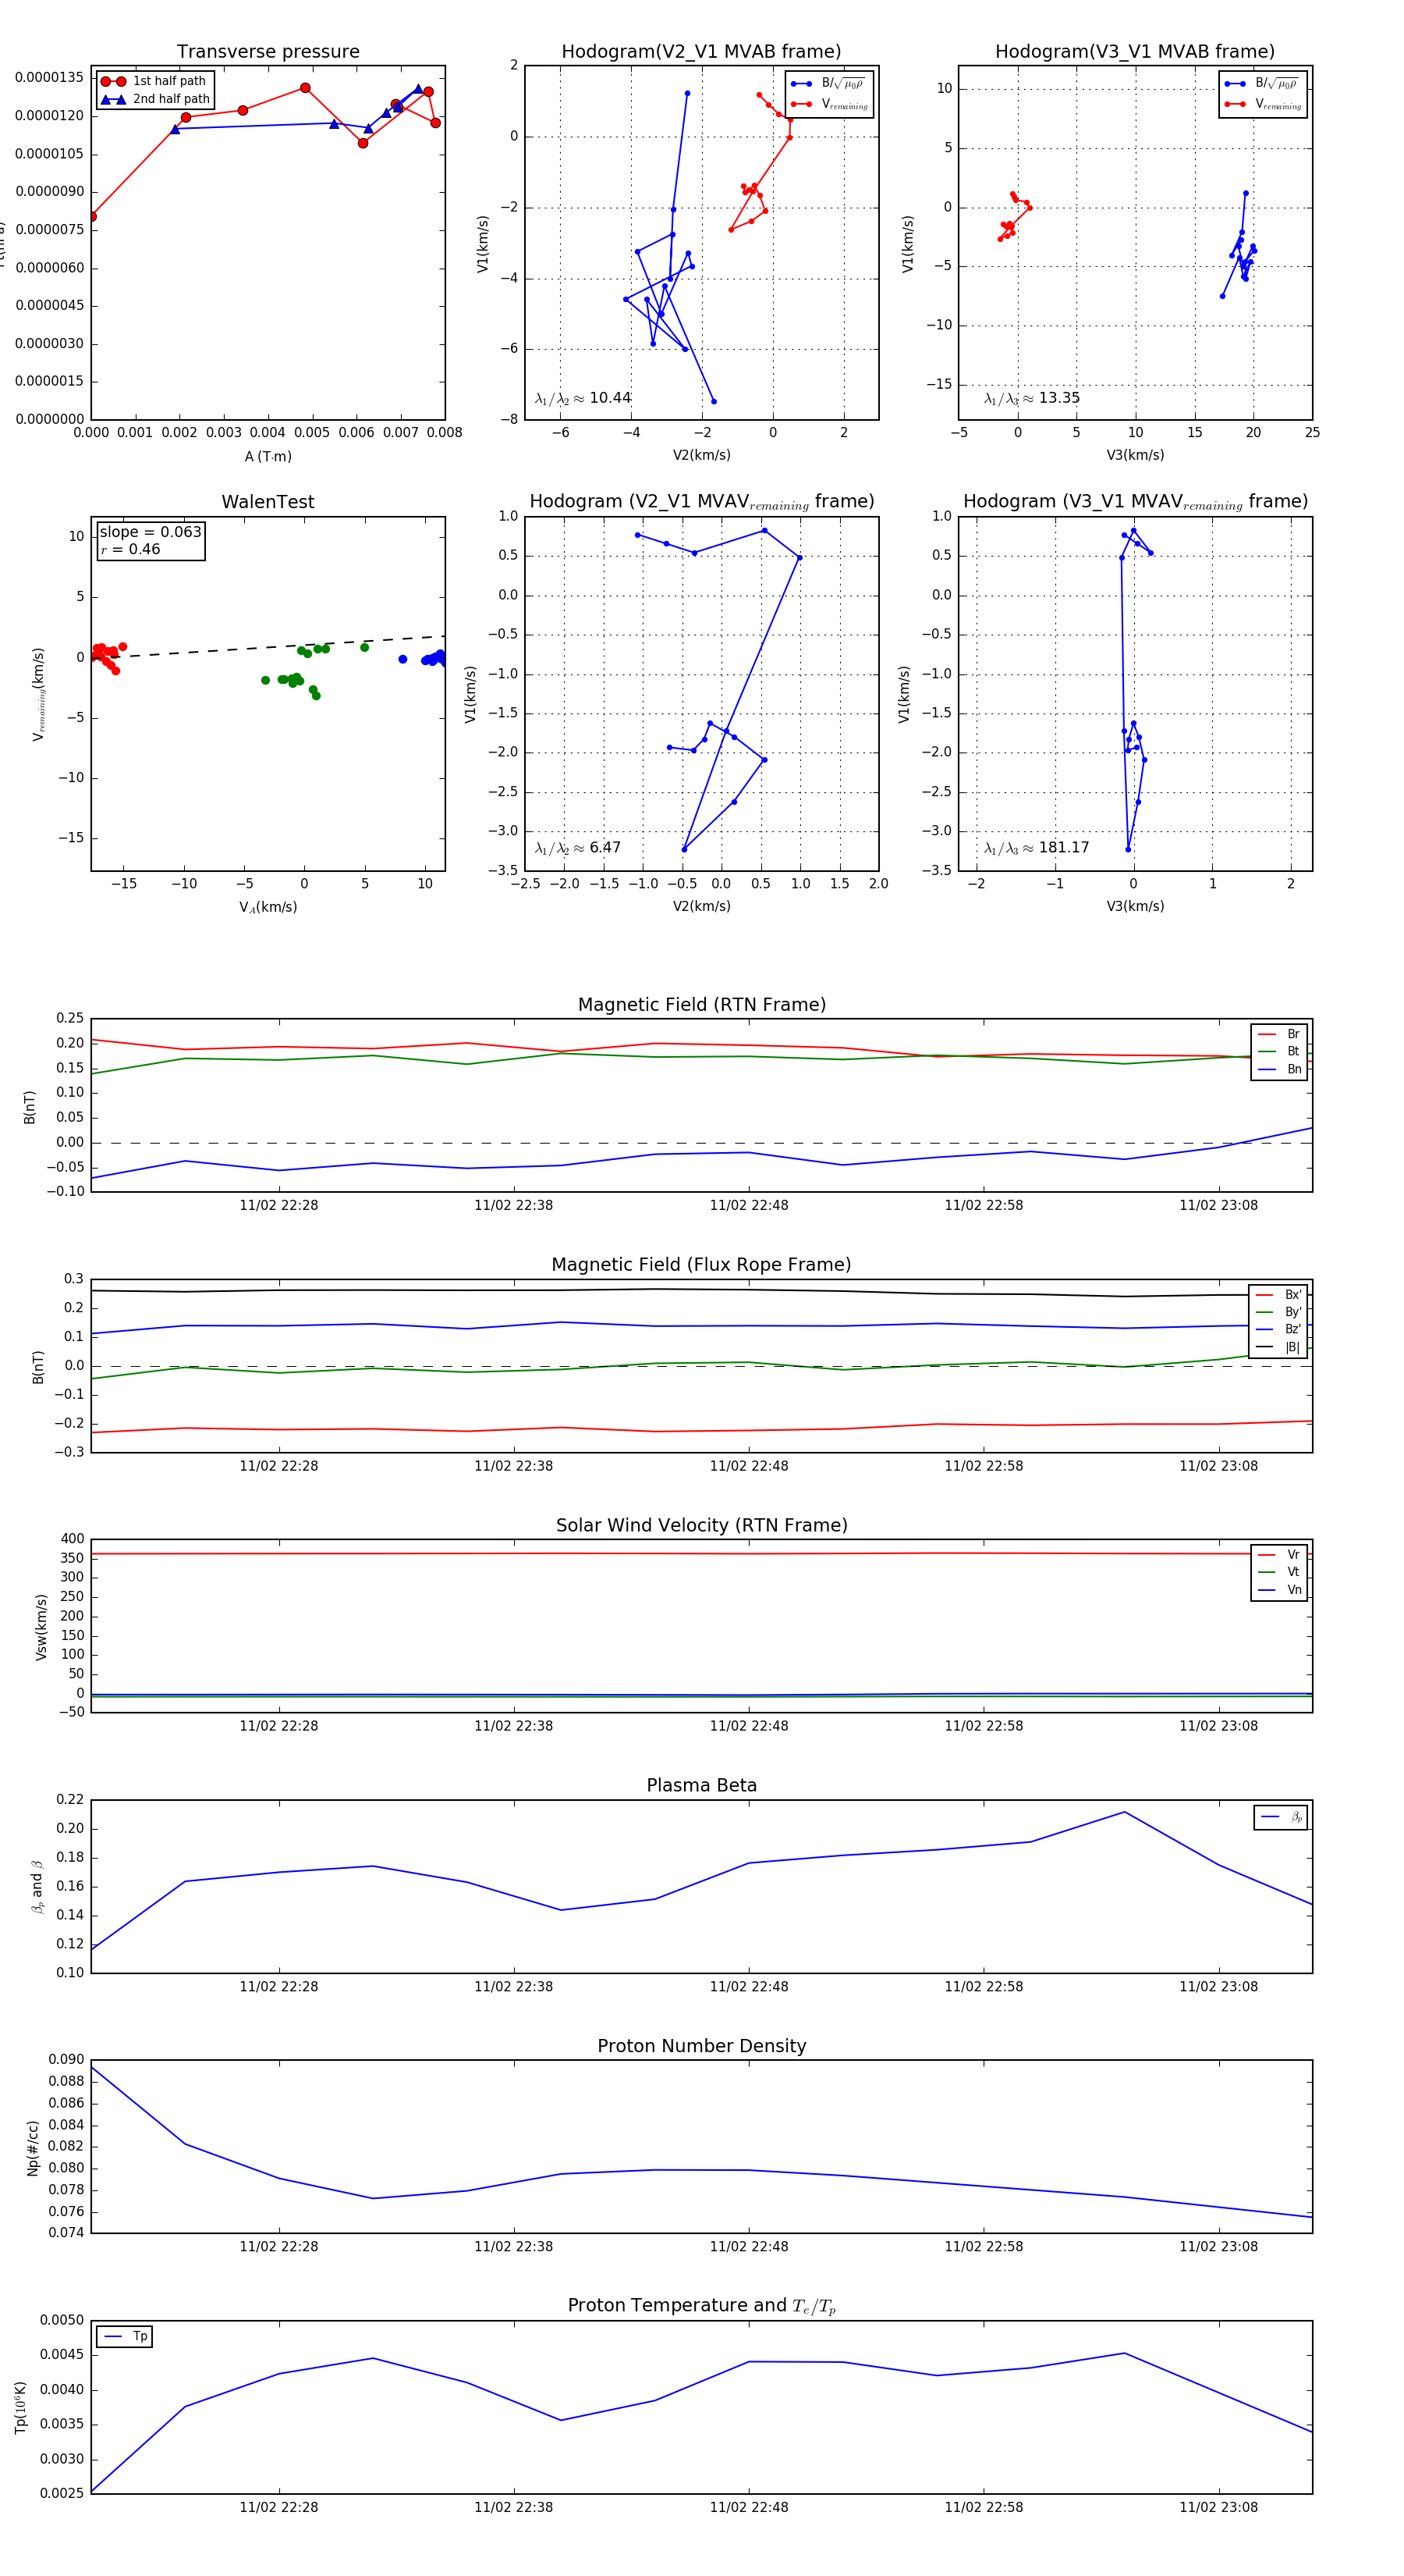Click the 'WalenTest' plot title
Image resolution: width=1404 pixels, height=2576 pixels.
point(268,502)
